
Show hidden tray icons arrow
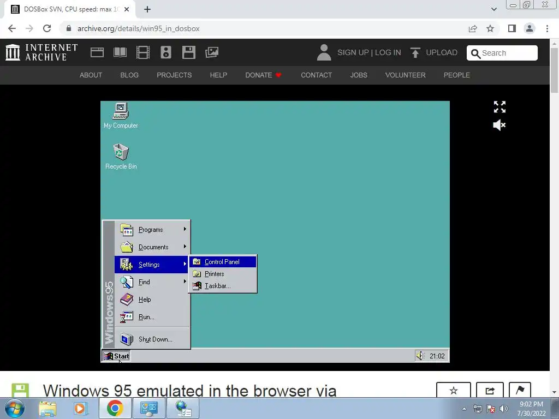point(464,409)
